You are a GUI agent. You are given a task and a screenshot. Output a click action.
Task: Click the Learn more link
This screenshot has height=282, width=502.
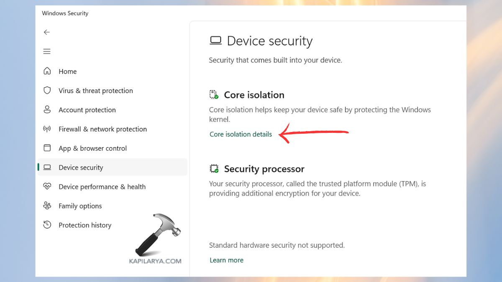(x=226, y=260)
